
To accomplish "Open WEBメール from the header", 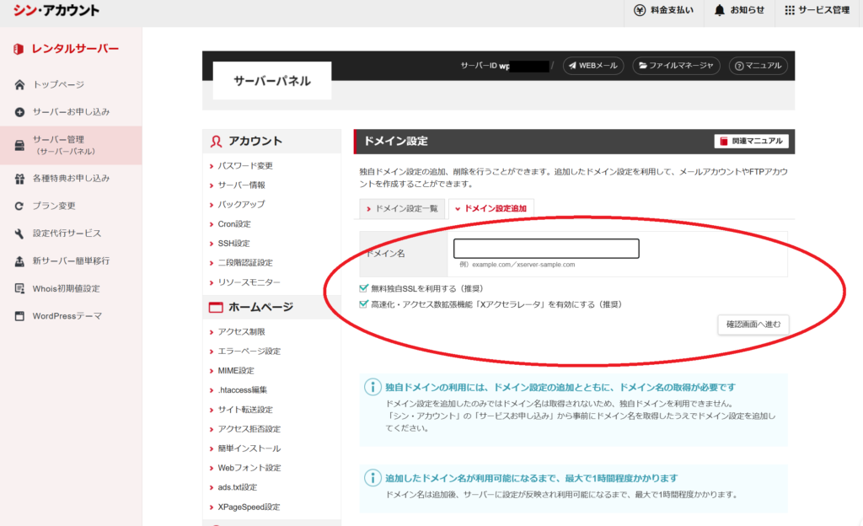I will pyautogui.click(x=592, y=66).
